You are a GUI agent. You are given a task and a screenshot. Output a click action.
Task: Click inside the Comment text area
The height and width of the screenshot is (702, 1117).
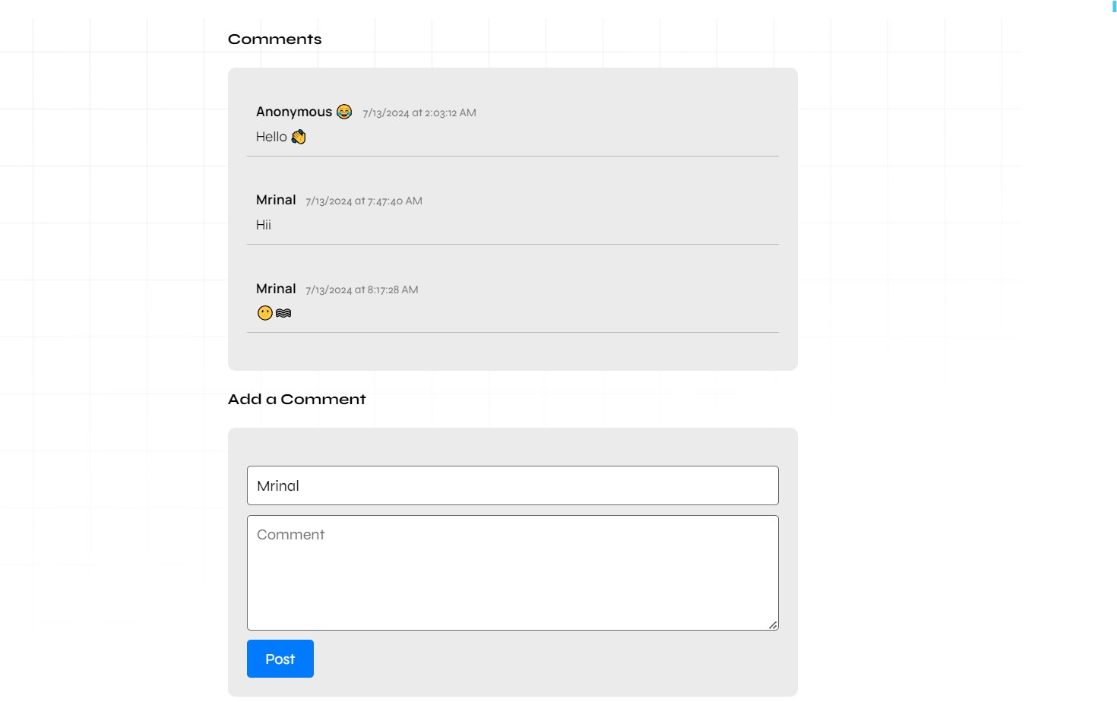(512, 572)
